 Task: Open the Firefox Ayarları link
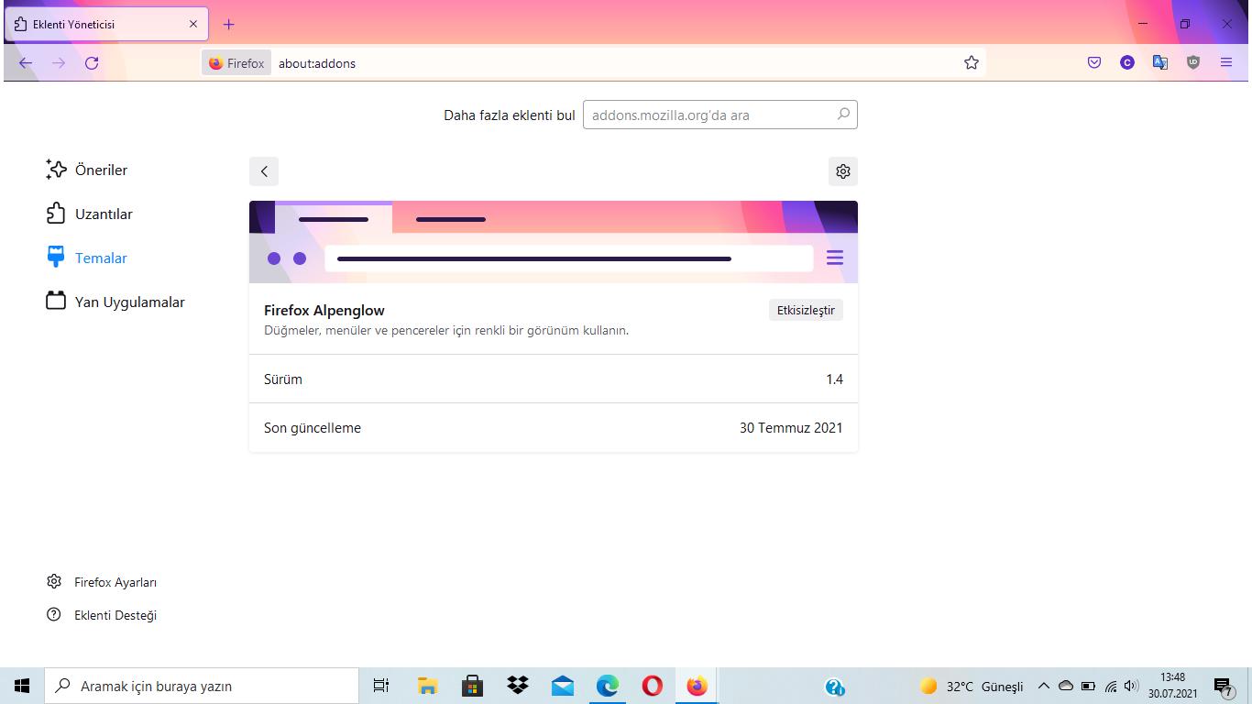(102, 582)
